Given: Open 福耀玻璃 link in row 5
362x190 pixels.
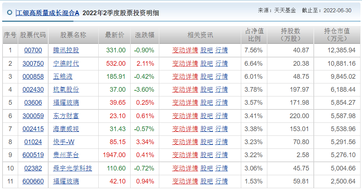Looking at the screenshot, I should point(66,103).
